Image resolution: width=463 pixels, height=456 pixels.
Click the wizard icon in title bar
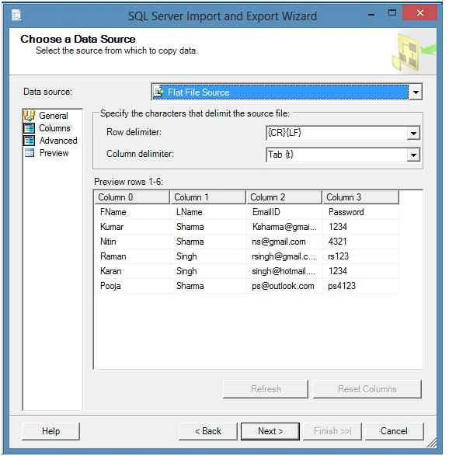[16, 15]
